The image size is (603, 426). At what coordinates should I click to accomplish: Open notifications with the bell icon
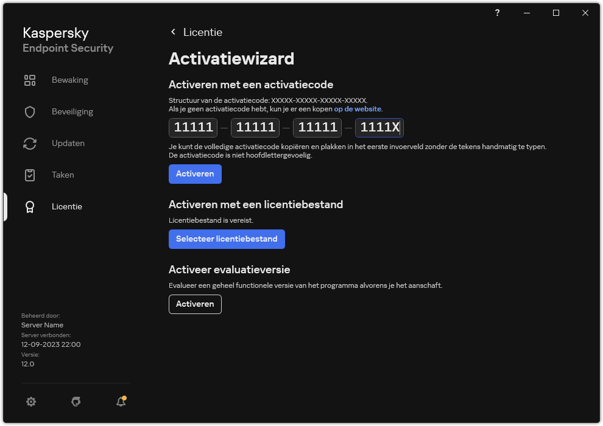pyautogui.click(x=121, y=402)
